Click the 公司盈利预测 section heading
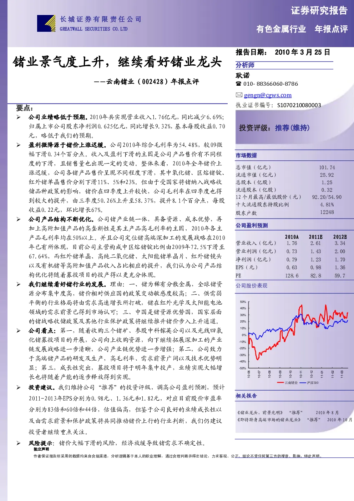 [252, 225]
